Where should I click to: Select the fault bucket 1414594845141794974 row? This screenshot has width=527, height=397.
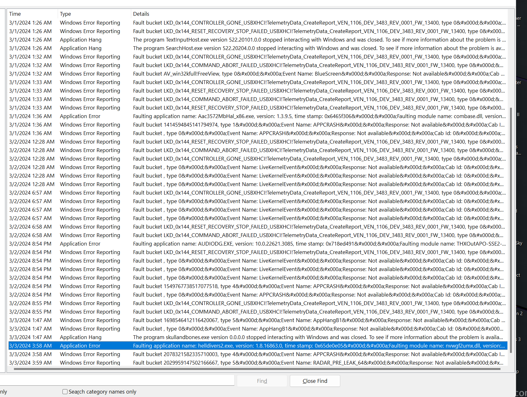[x=258, y=125]
